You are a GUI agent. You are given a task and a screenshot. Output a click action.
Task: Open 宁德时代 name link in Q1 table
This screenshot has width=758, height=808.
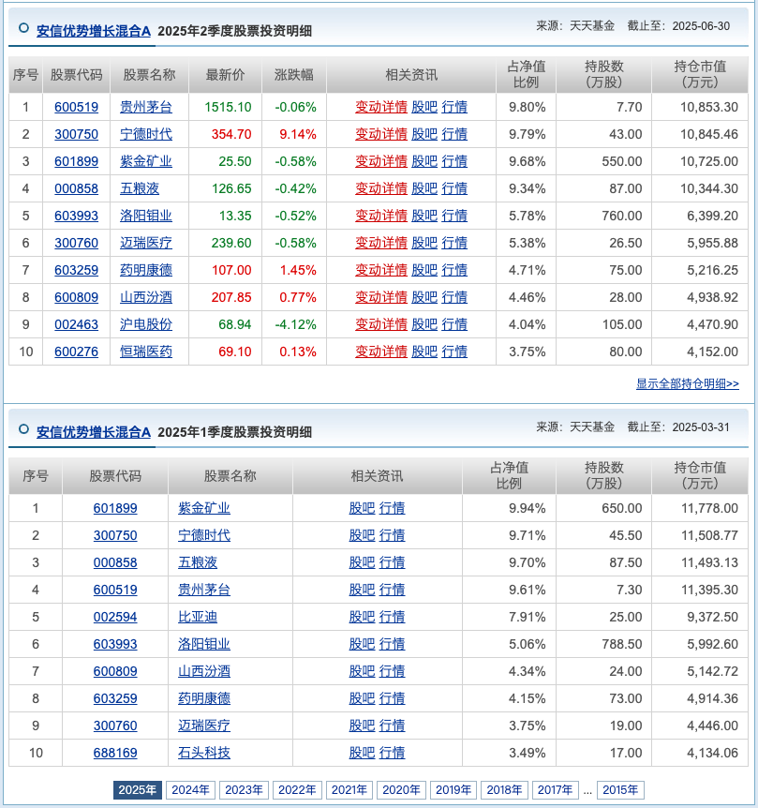(204, 535)
